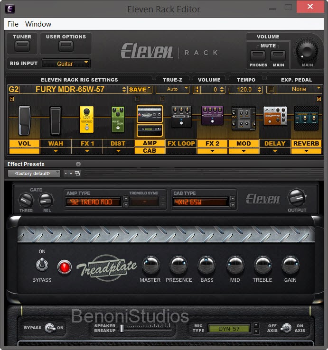Select the yellow FX 1 pedal
This screenshot has width=328, height=350.
[87, 120]
